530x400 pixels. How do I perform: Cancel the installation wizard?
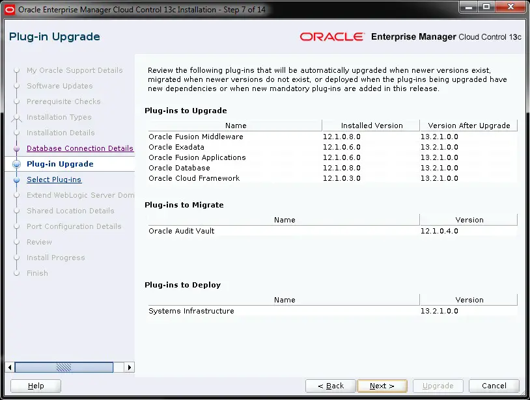coord(494,386)
